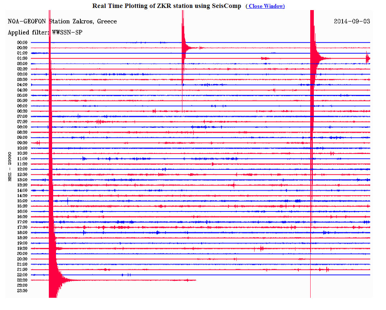Click the empty 23:30 time label
The image size is (386, 310).
pos(22,291)
